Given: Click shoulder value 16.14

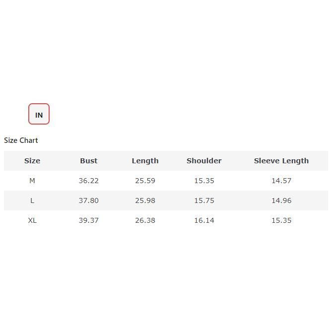Looking at the screenshot, I should 204,220.
